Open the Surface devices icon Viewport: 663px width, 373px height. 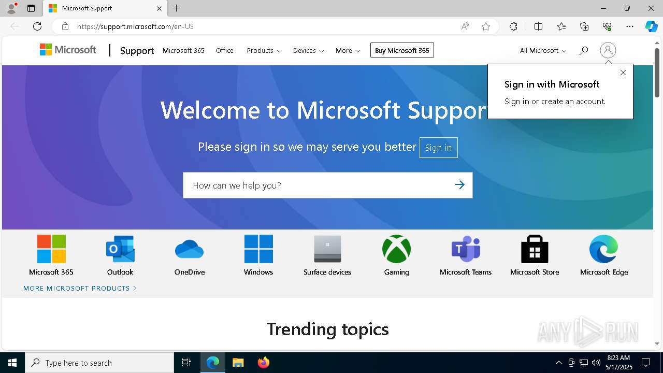pos(327,249)
